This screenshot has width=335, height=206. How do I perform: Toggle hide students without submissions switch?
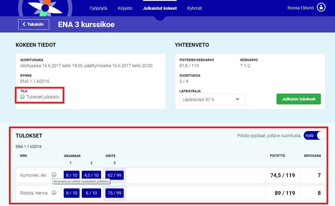[x=314, y=136]
